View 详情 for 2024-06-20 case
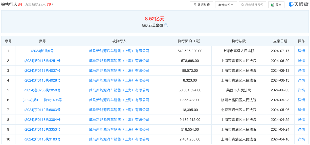Viewport: 310px width, 145px height. tap(301, 61)
